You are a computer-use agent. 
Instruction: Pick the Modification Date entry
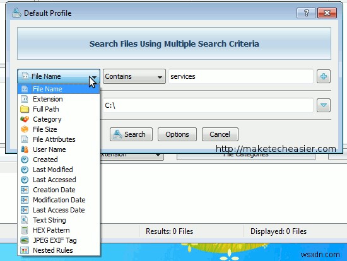pos(59,200)
